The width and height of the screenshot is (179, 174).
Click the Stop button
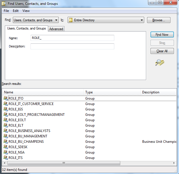[x=162, y=43]
